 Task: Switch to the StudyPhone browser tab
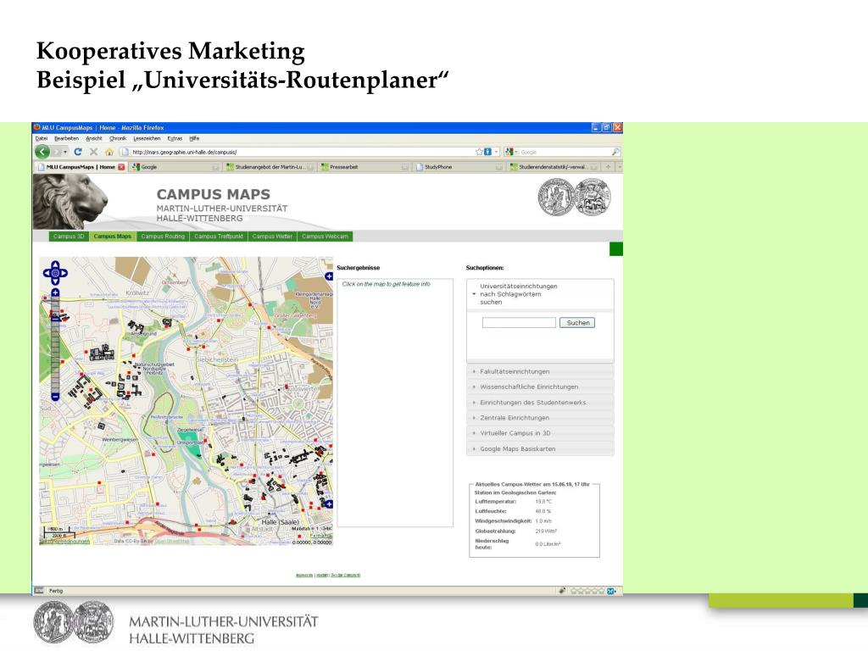point(459,167)
